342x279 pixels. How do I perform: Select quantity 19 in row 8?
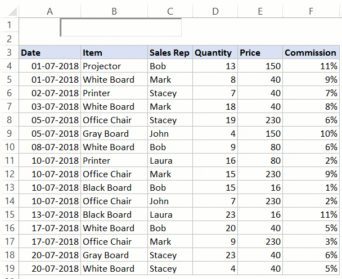pyautogui.click(x=215, y=120)
